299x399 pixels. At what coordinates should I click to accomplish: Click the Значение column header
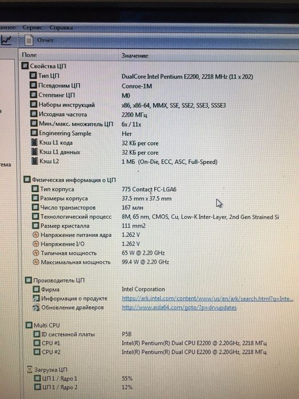(x=134, y=55)
